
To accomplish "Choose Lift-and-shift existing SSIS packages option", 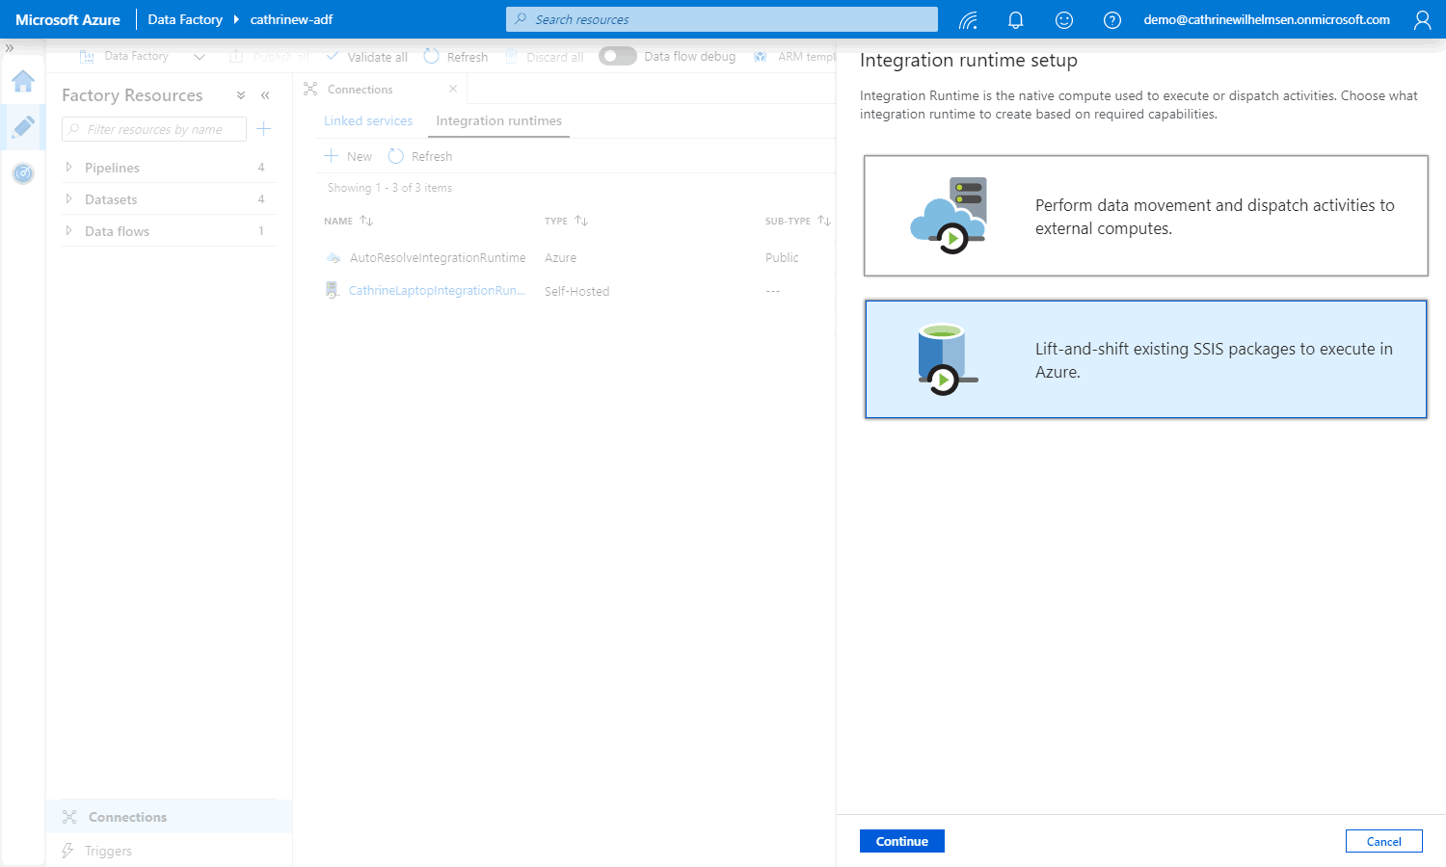I will pos(1145,359).
